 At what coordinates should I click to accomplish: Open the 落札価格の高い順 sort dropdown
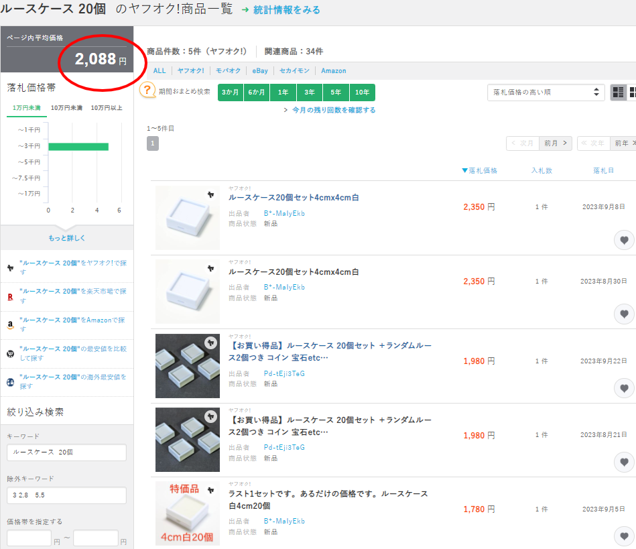click(545, 93)
